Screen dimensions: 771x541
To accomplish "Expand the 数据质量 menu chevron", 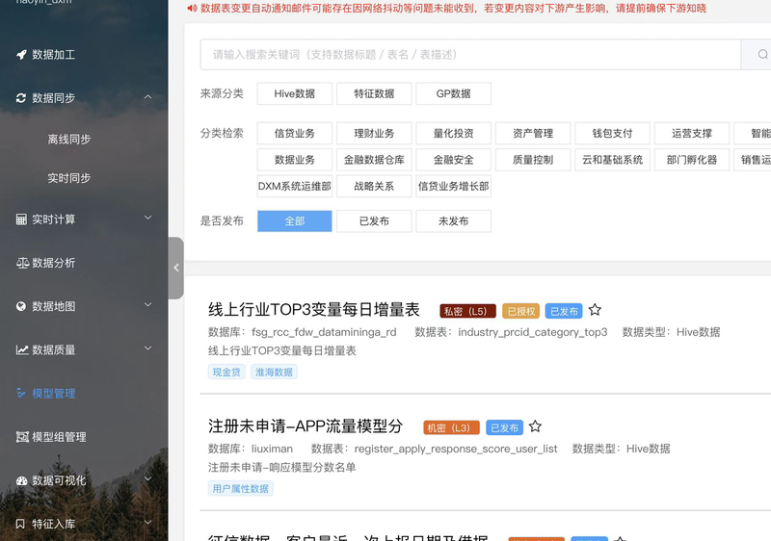I will 148,348.
